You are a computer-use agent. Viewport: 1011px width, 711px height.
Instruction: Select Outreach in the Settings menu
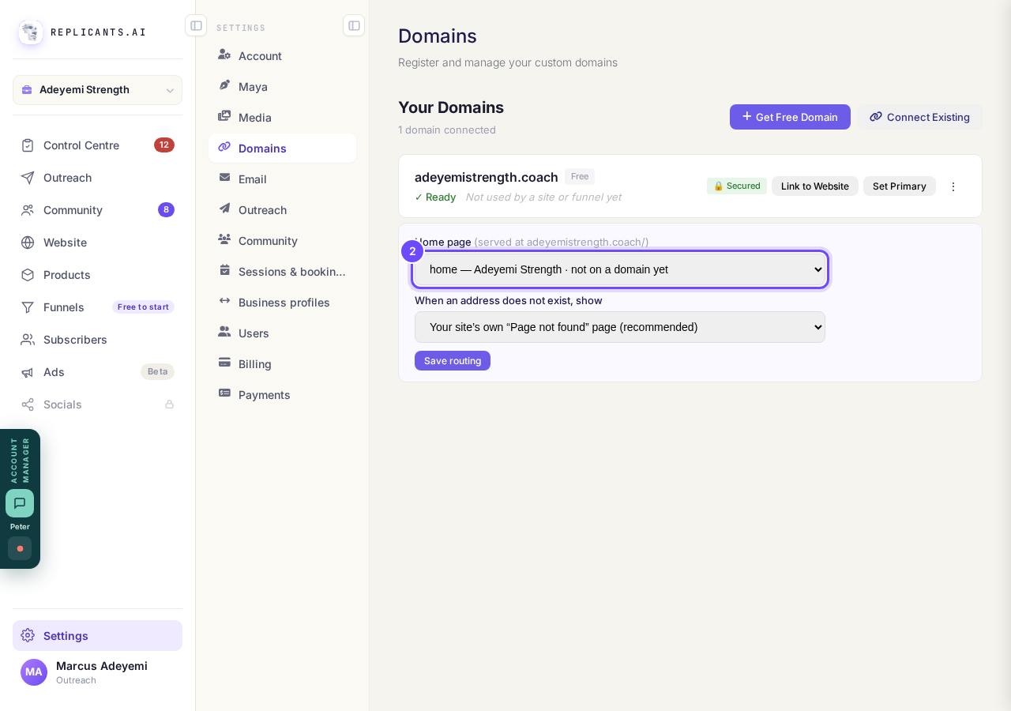(282, 209)
